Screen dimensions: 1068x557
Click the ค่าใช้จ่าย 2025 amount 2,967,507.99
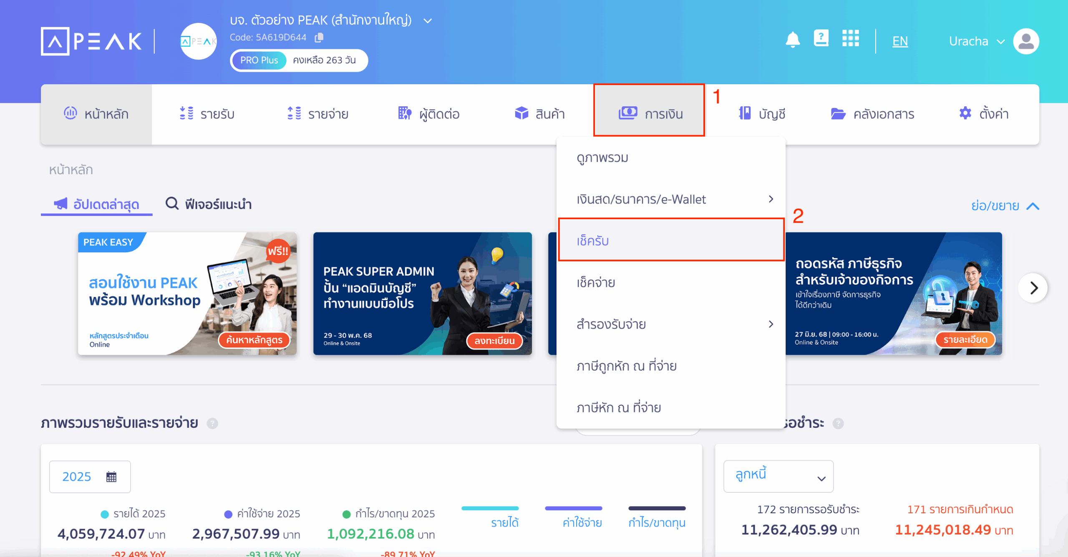coord(236,534)
